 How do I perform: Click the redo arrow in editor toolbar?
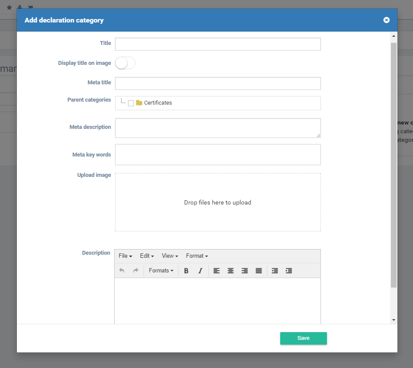(136, 271)
